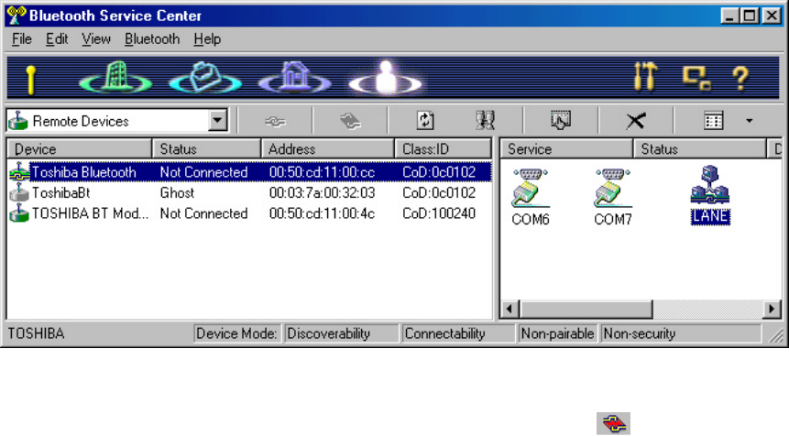Click service pane Status column header

[699, 149]
